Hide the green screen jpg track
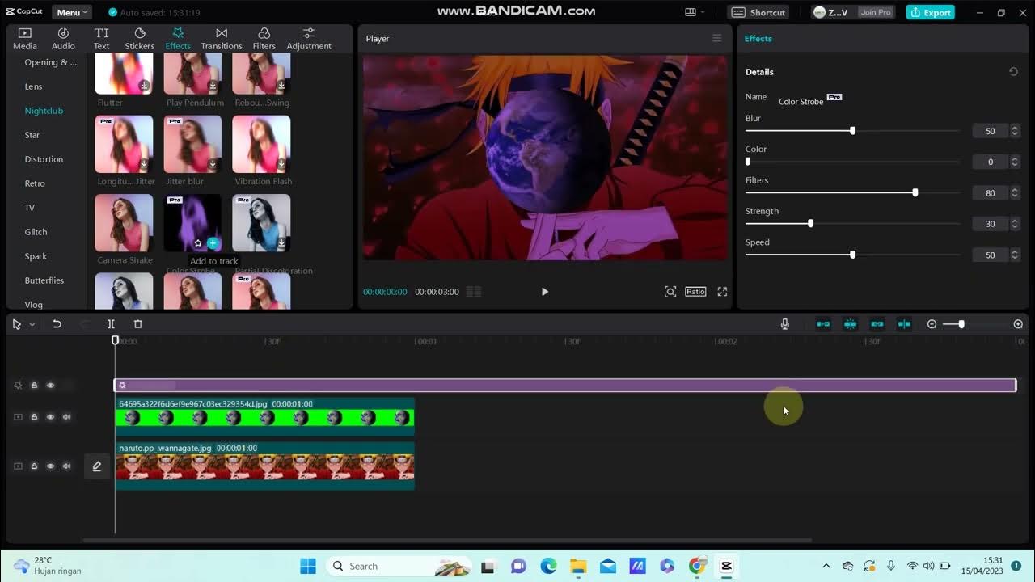This screenshot has height=582, width=1035. [50, 417]
